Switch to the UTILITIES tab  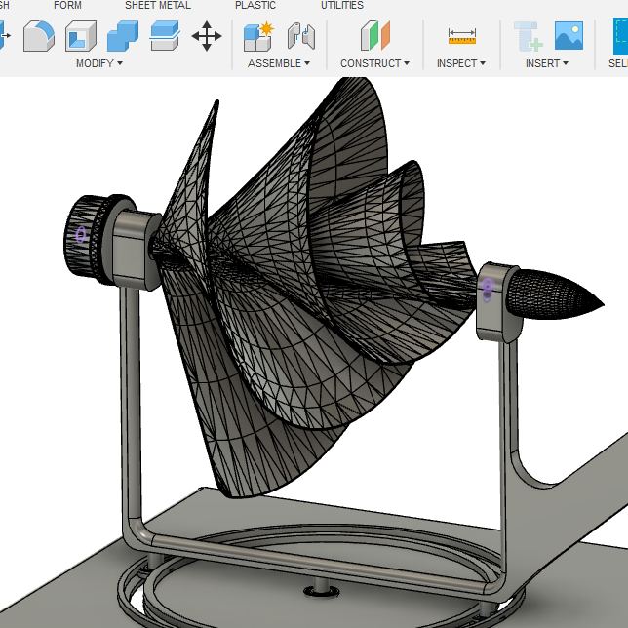point(342,5)
